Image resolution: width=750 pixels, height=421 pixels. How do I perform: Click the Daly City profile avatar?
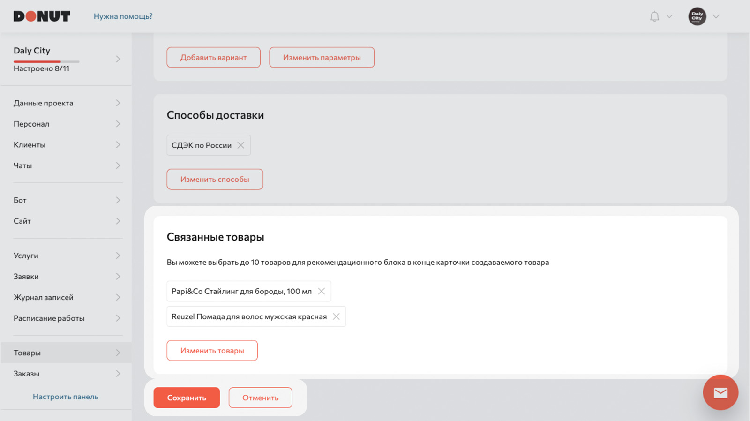tap(697, 16)
